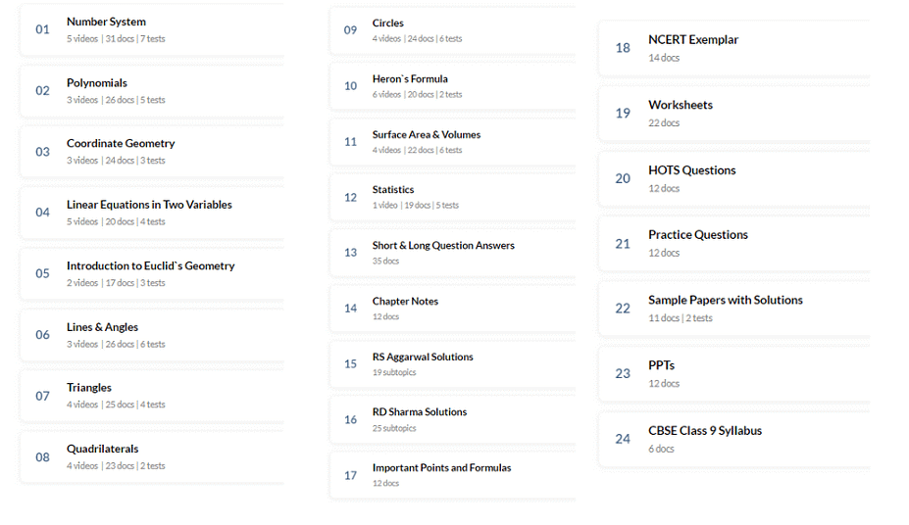View the Chapter Notes section

[x=405, y=302]
